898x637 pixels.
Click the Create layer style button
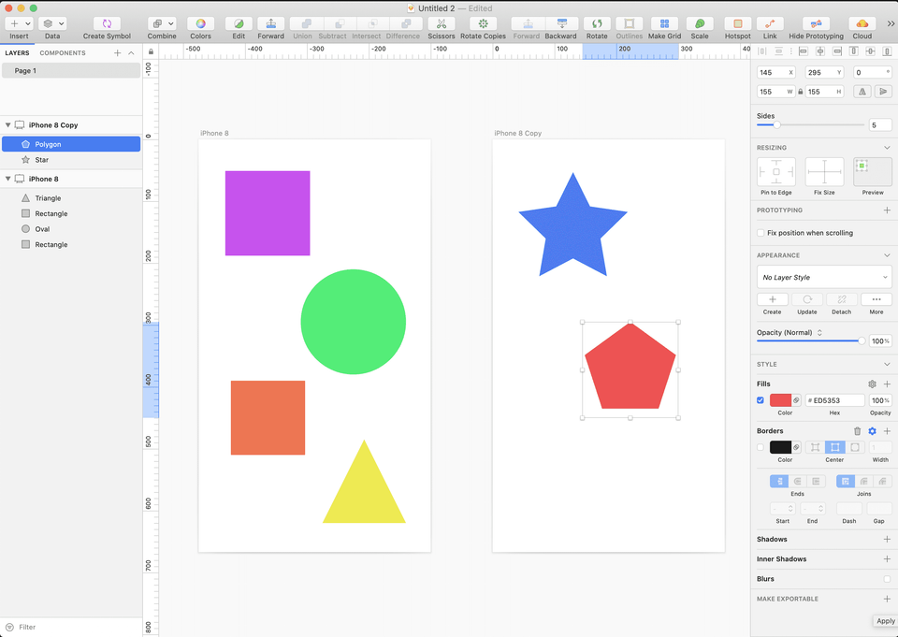click(x=772, y=299)
